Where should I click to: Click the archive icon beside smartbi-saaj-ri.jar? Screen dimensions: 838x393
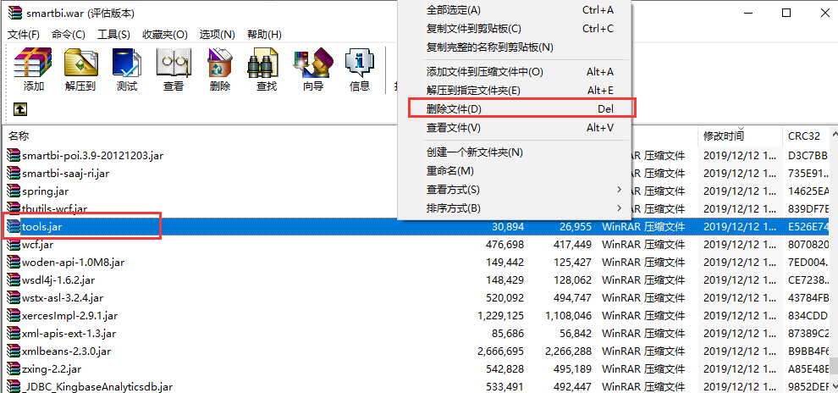pyautogui.click(x=13, y=174)
